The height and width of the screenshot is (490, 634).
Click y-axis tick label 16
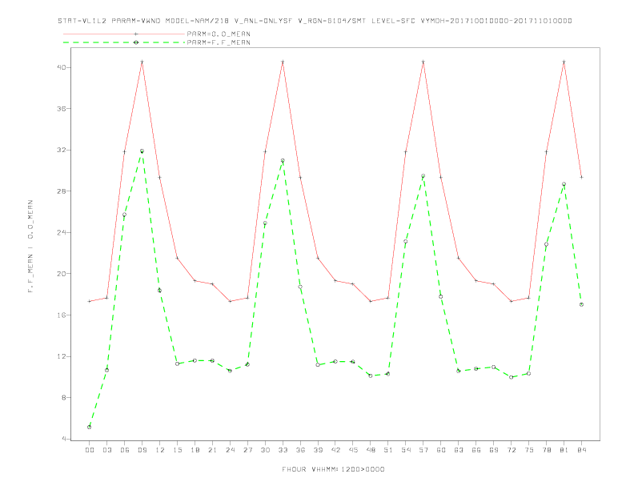(62, 315)
